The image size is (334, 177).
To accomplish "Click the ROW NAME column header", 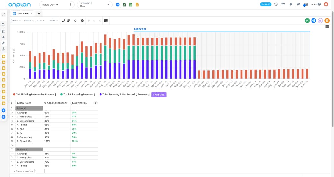I will pyautogui.click(x=29, y=103).
